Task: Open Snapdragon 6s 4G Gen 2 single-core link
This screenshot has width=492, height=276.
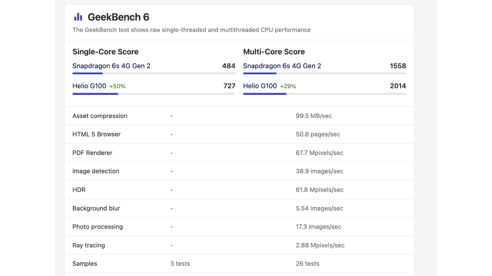Action: 112,66
